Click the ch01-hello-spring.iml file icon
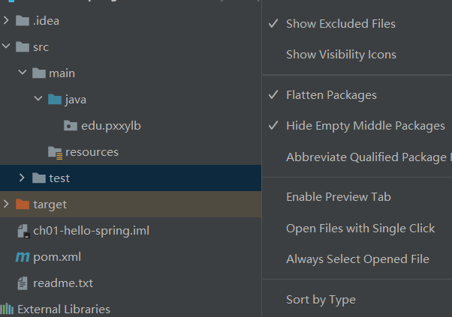 pos(23,231)
